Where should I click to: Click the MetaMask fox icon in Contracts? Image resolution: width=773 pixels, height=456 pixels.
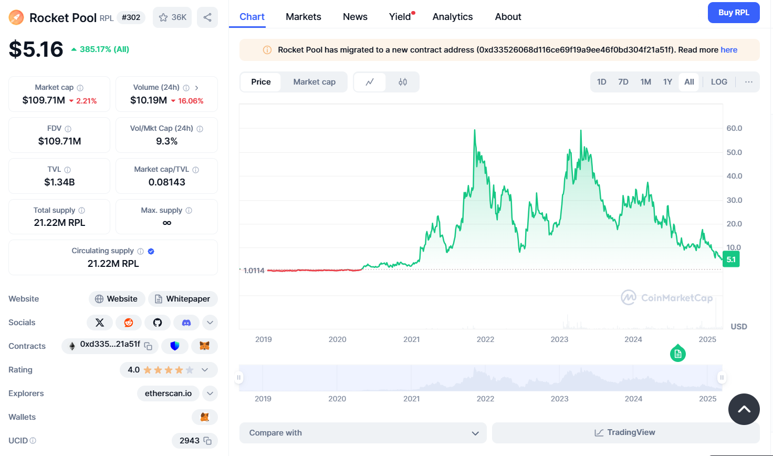coord(204,346)
